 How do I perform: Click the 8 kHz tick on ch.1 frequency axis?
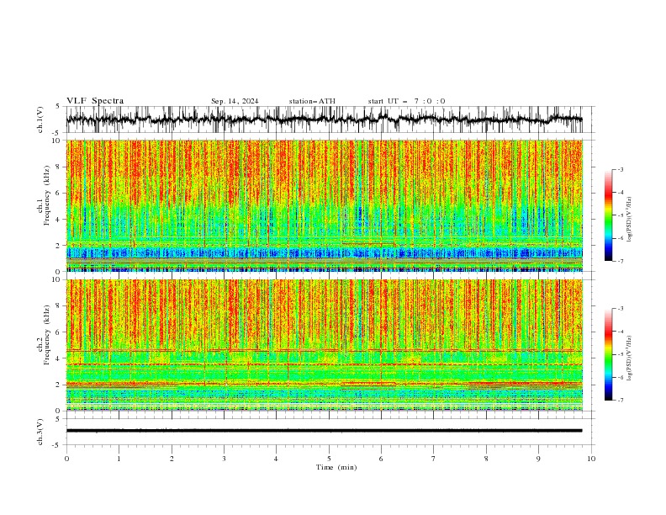coord(59,167)
